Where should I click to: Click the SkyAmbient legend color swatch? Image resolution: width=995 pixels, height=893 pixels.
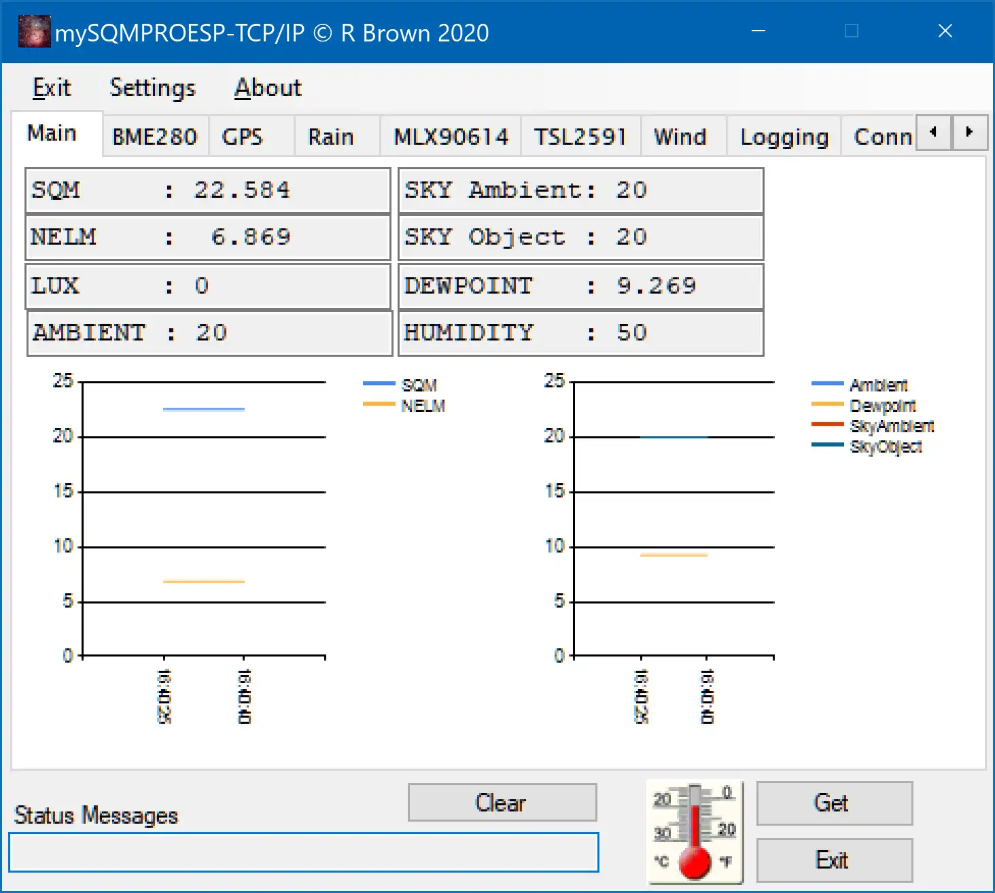[x=828, y=425]
